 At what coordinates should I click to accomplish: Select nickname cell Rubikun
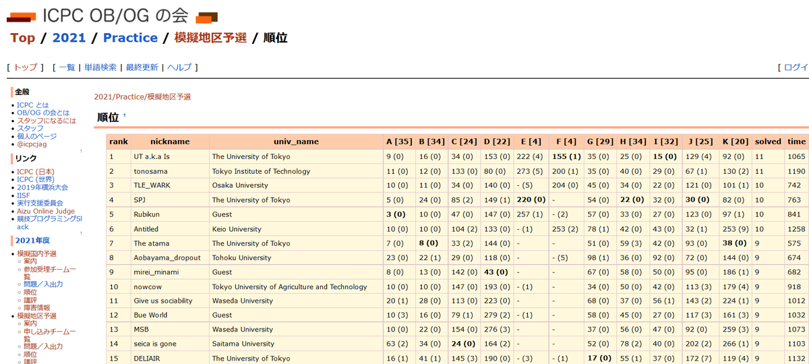(x=170, y=214)
